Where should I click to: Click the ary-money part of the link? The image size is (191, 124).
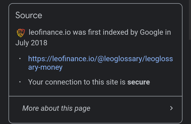click(x=45, y=67)
